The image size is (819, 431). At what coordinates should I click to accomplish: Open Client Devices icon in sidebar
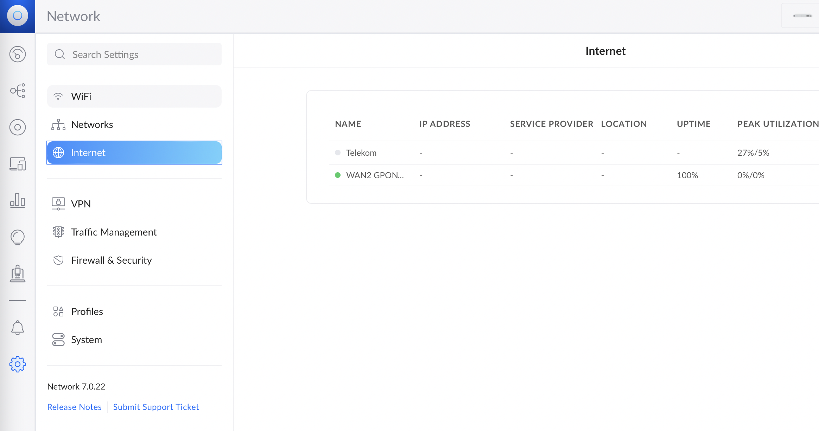coord(18,164)
